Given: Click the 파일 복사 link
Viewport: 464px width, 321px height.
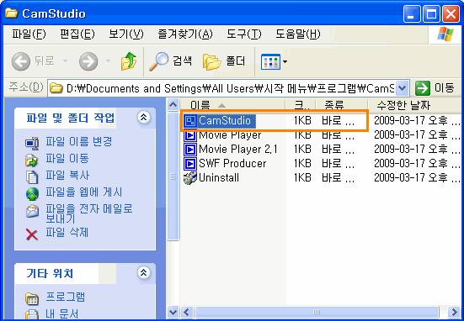Looking at the screenshot, I should pyautogui.click(x=67, y=176).
